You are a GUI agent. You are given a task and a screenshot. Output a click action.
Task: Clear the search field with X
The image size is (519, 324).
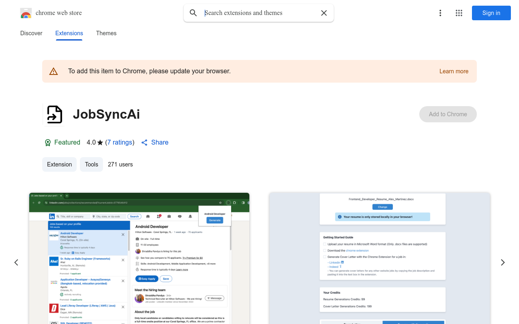point(324,13)
